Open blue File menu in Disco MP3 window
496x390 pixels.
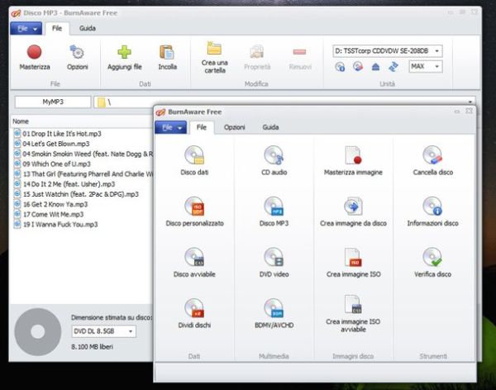[26, 28]
